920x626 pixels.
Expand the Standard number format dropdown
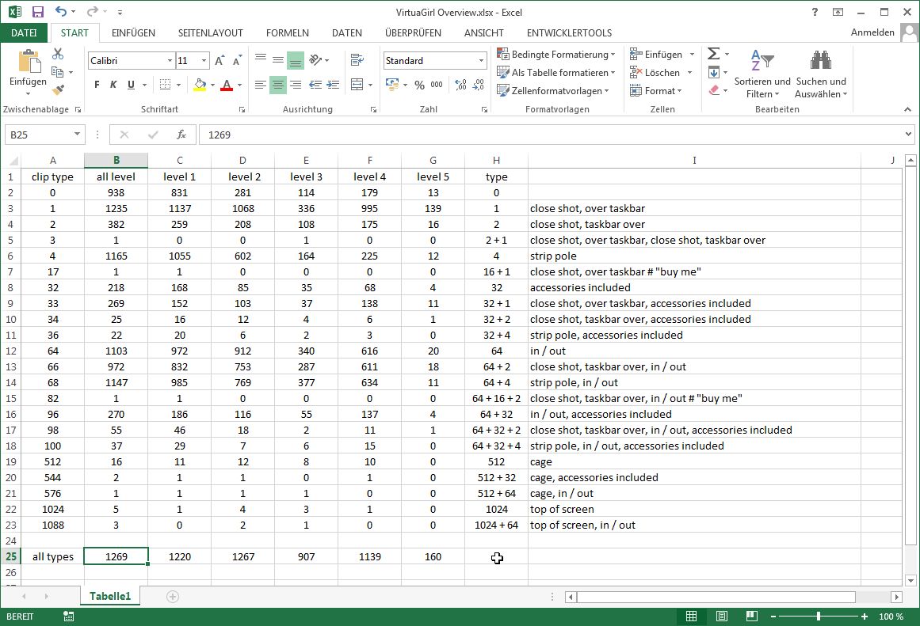coord(481,60)
